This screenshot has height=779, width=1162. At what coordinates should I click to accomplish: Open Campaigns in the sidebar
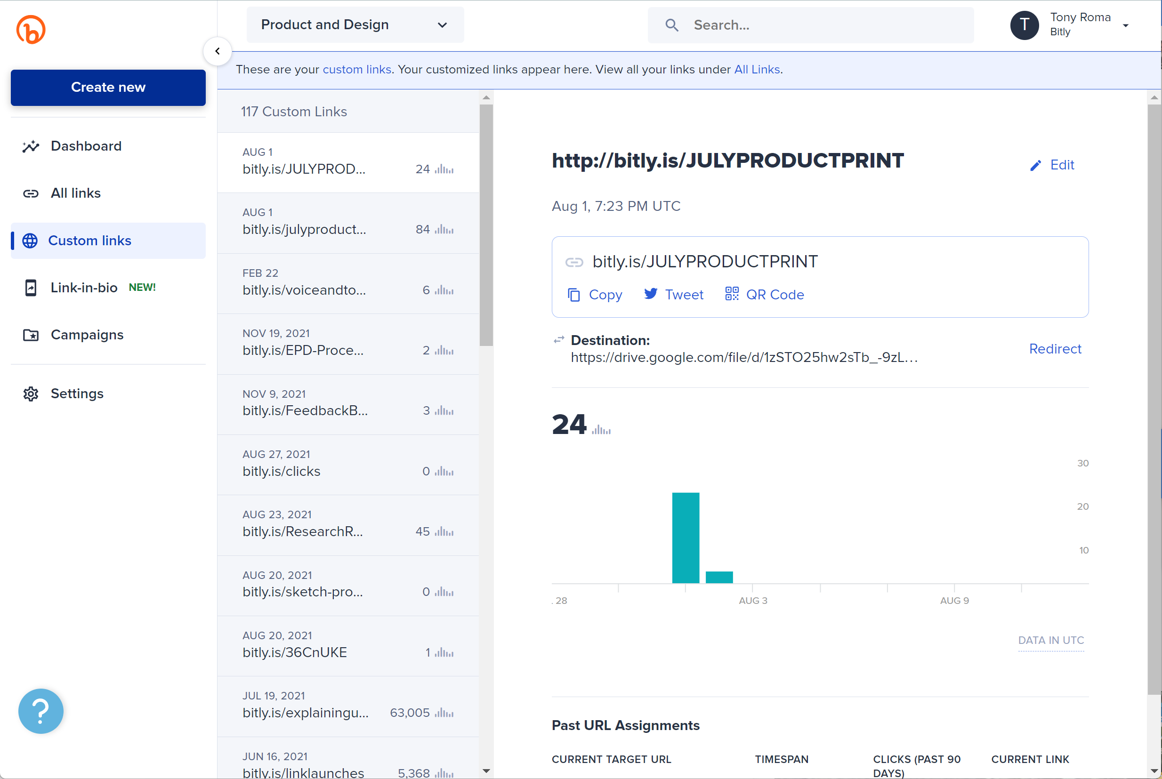pyautogui.click(x=108, y=335)
